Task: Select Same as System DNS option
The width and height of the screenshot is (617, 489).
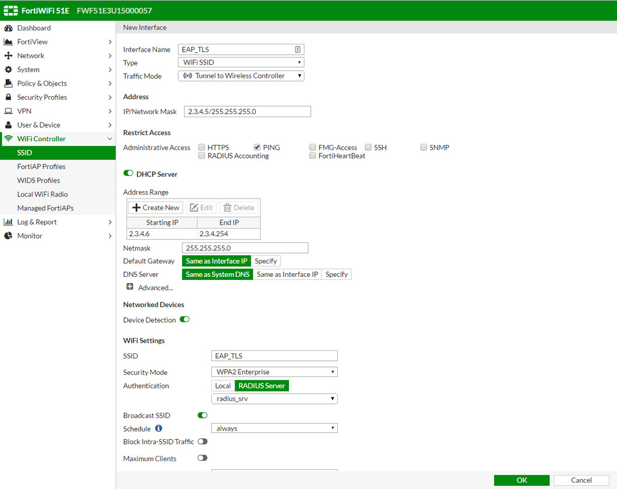Action: 217,274
